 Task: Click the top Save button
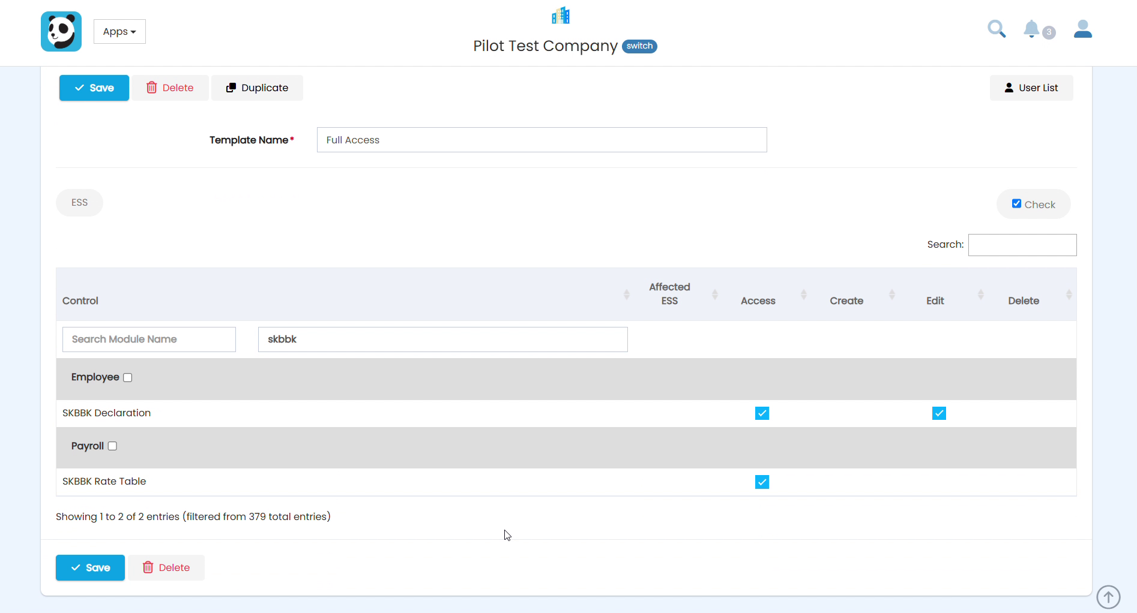94,88
